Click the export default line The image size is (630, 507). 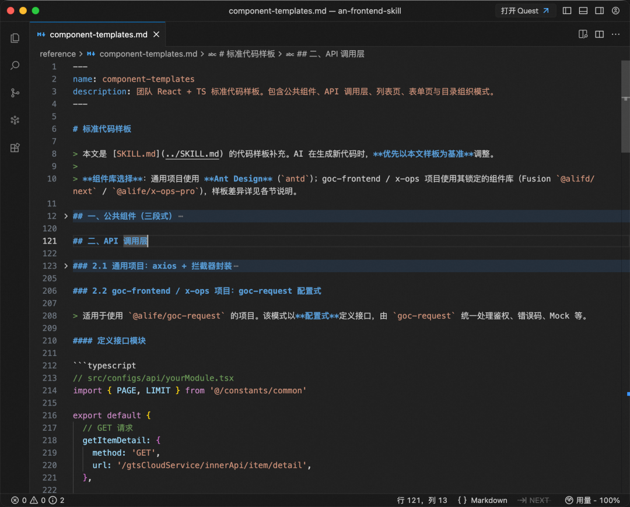click(x=111, y=415)
